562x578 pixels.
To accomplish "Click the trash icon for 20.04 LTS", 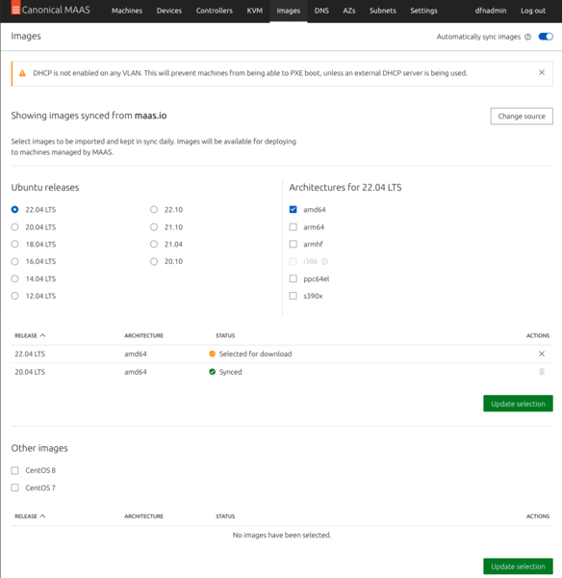I will [542, 372].
